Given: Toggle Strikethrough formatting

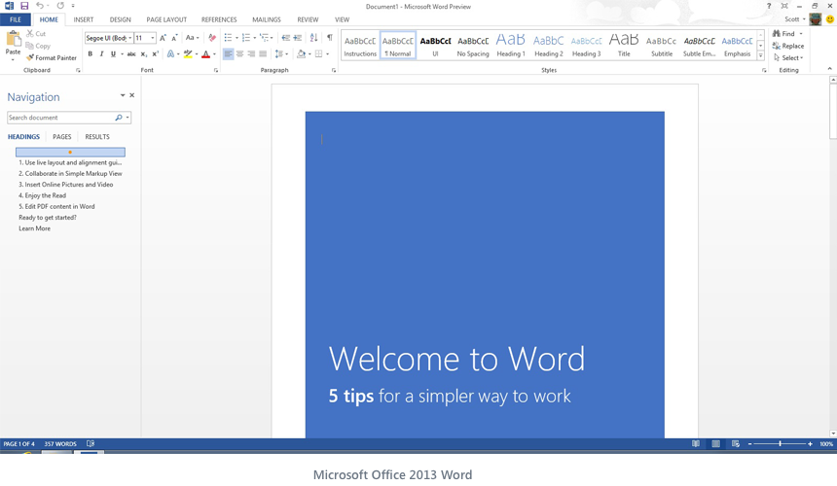Looking at the screenshot, I should click(131, 53).
